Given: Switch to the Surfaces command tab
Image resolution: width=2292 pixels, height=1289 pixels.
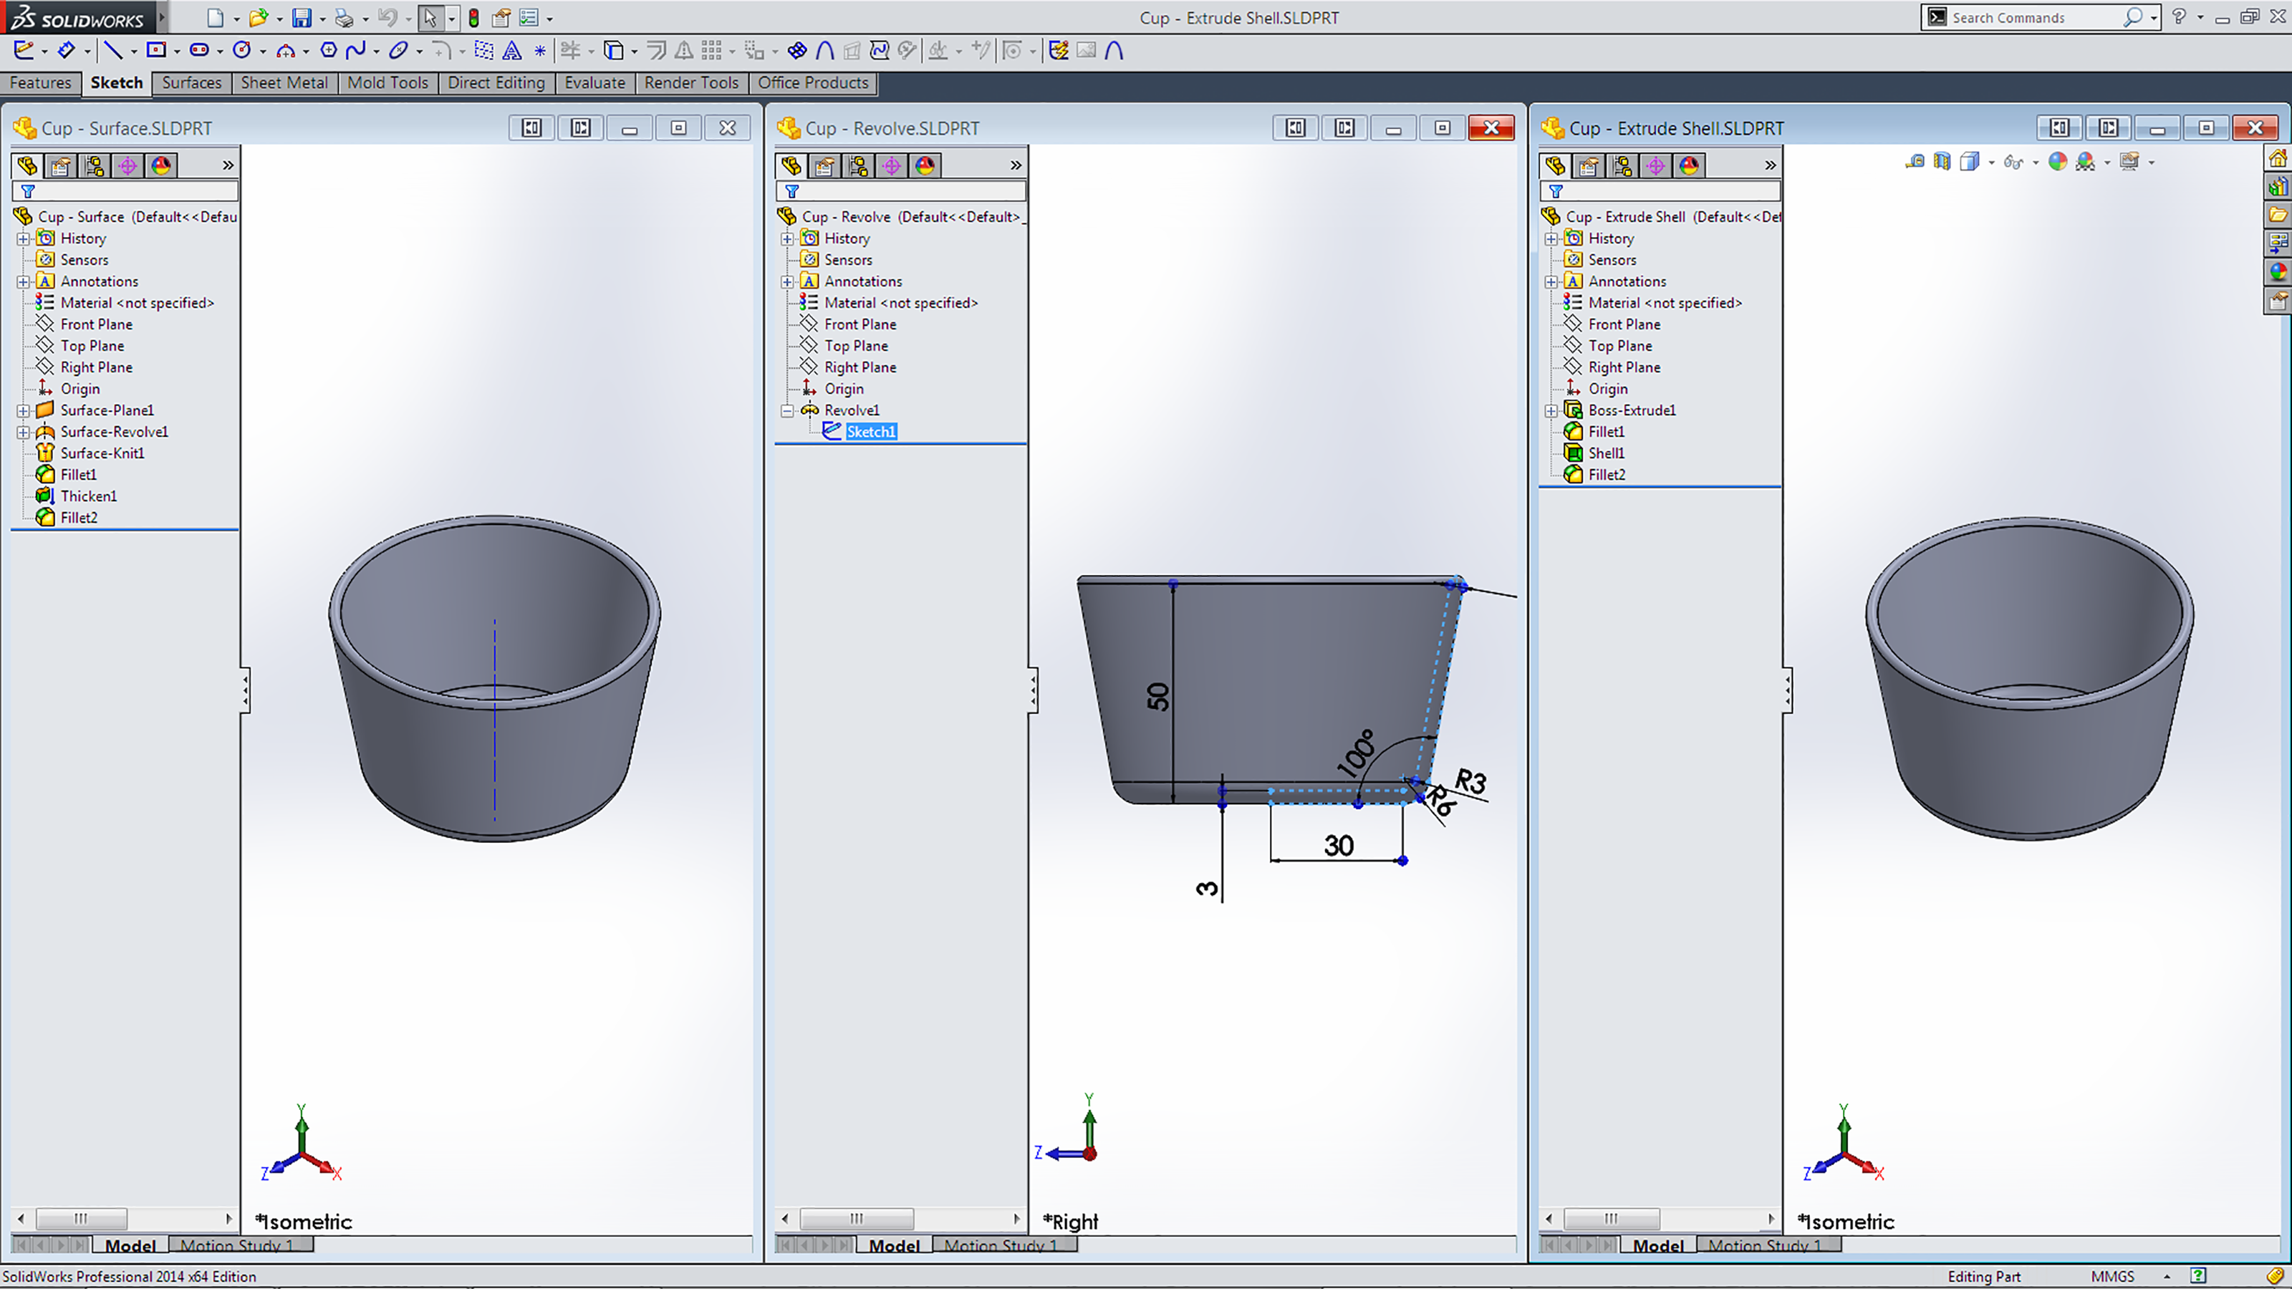Looking at the screenshot, I should click(191, 83).
